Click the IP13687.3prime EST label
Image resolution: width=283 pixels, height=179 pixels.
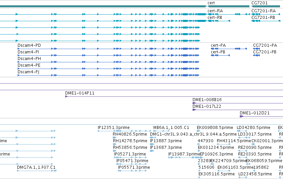pyautogui.click(x=166, y=148)
